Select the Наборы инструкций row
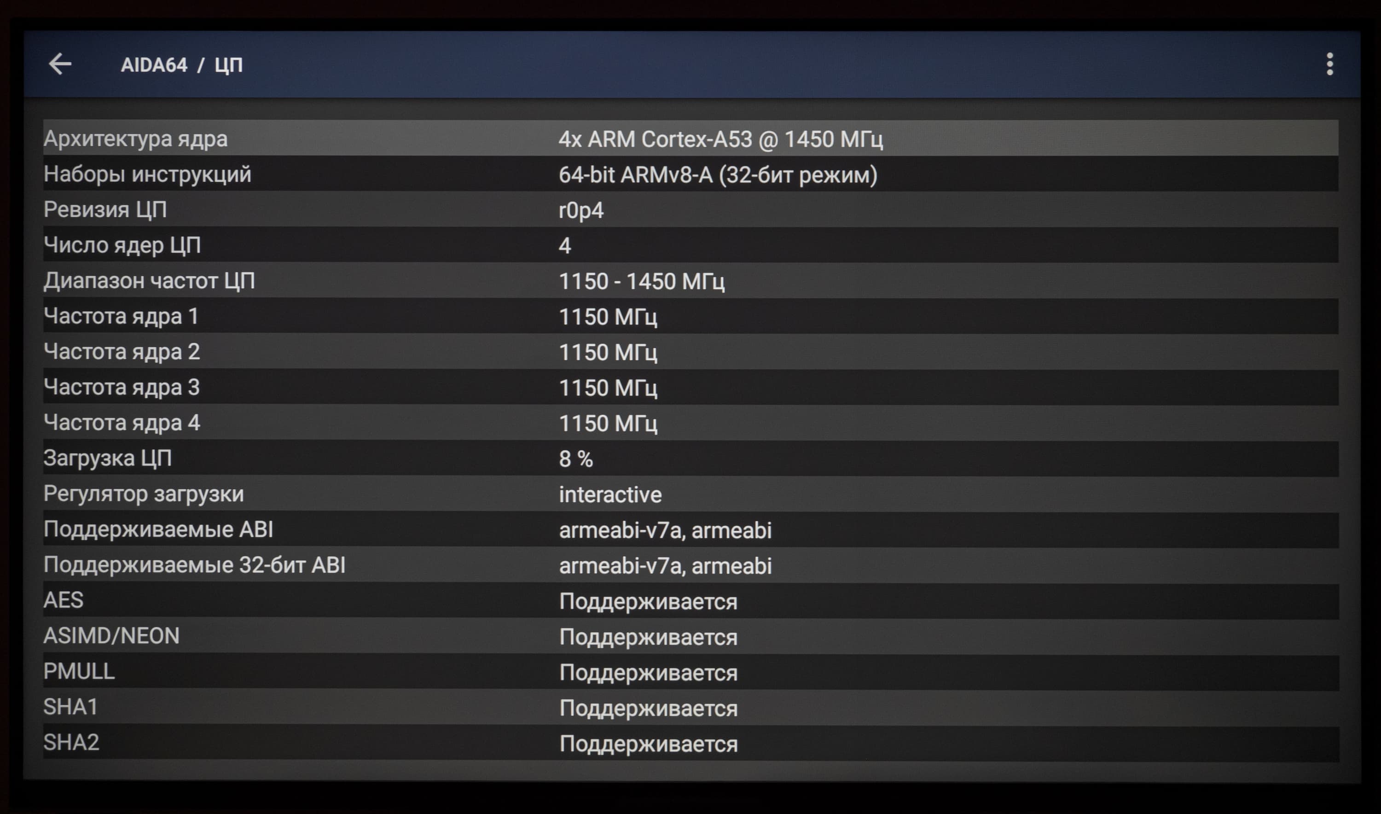1381x814 pixels. [690, 174]
